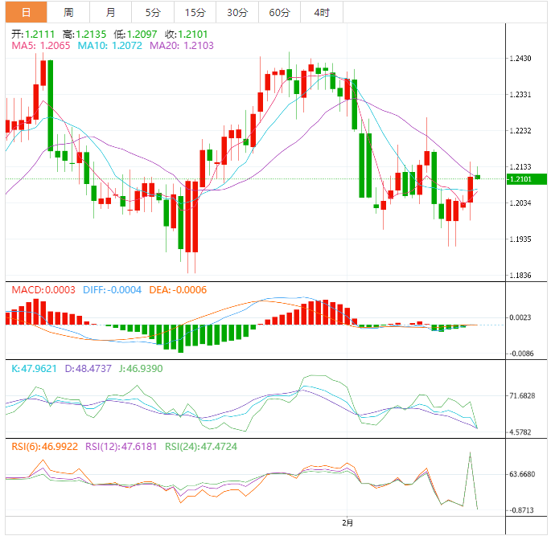Switch to the 周 (weekly) tab
The height and width of the screenshot is (540, 551).
tap(68, 12)
